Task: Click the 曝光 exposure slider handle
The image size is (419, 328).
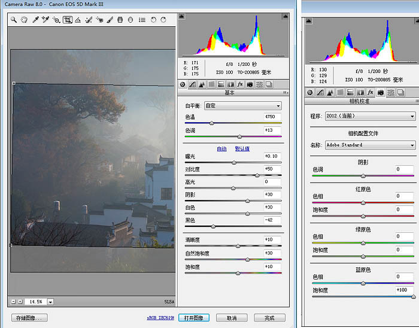Action: point(234,162)
